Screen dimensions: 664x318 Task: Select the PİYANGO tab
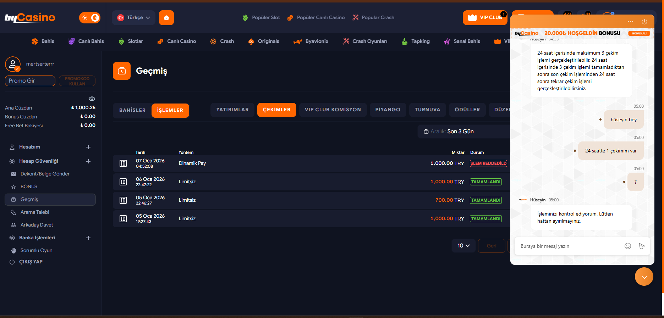(388, 110)
